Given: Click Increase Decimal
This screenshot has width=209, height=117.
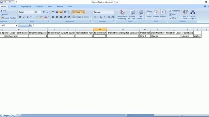Looking at the screenshot, I should [x=109, y=17].
